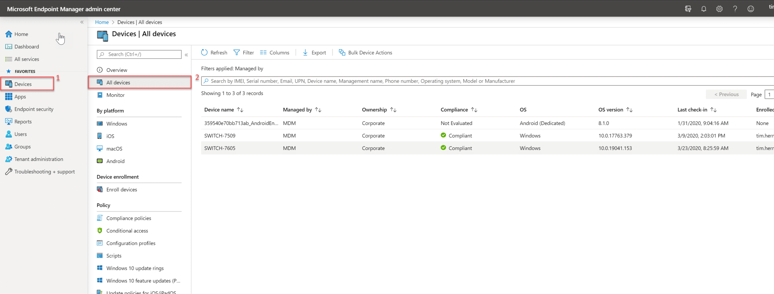Open device SWITCH-7509
This screenshot has height=294, width=774.
[220, 136]
